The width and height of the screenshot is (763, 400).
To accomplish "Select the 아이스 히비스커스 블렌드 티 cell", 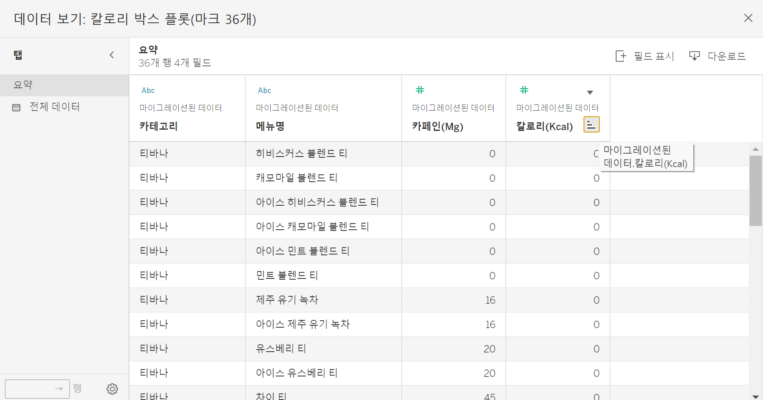I will click(324, 202).
